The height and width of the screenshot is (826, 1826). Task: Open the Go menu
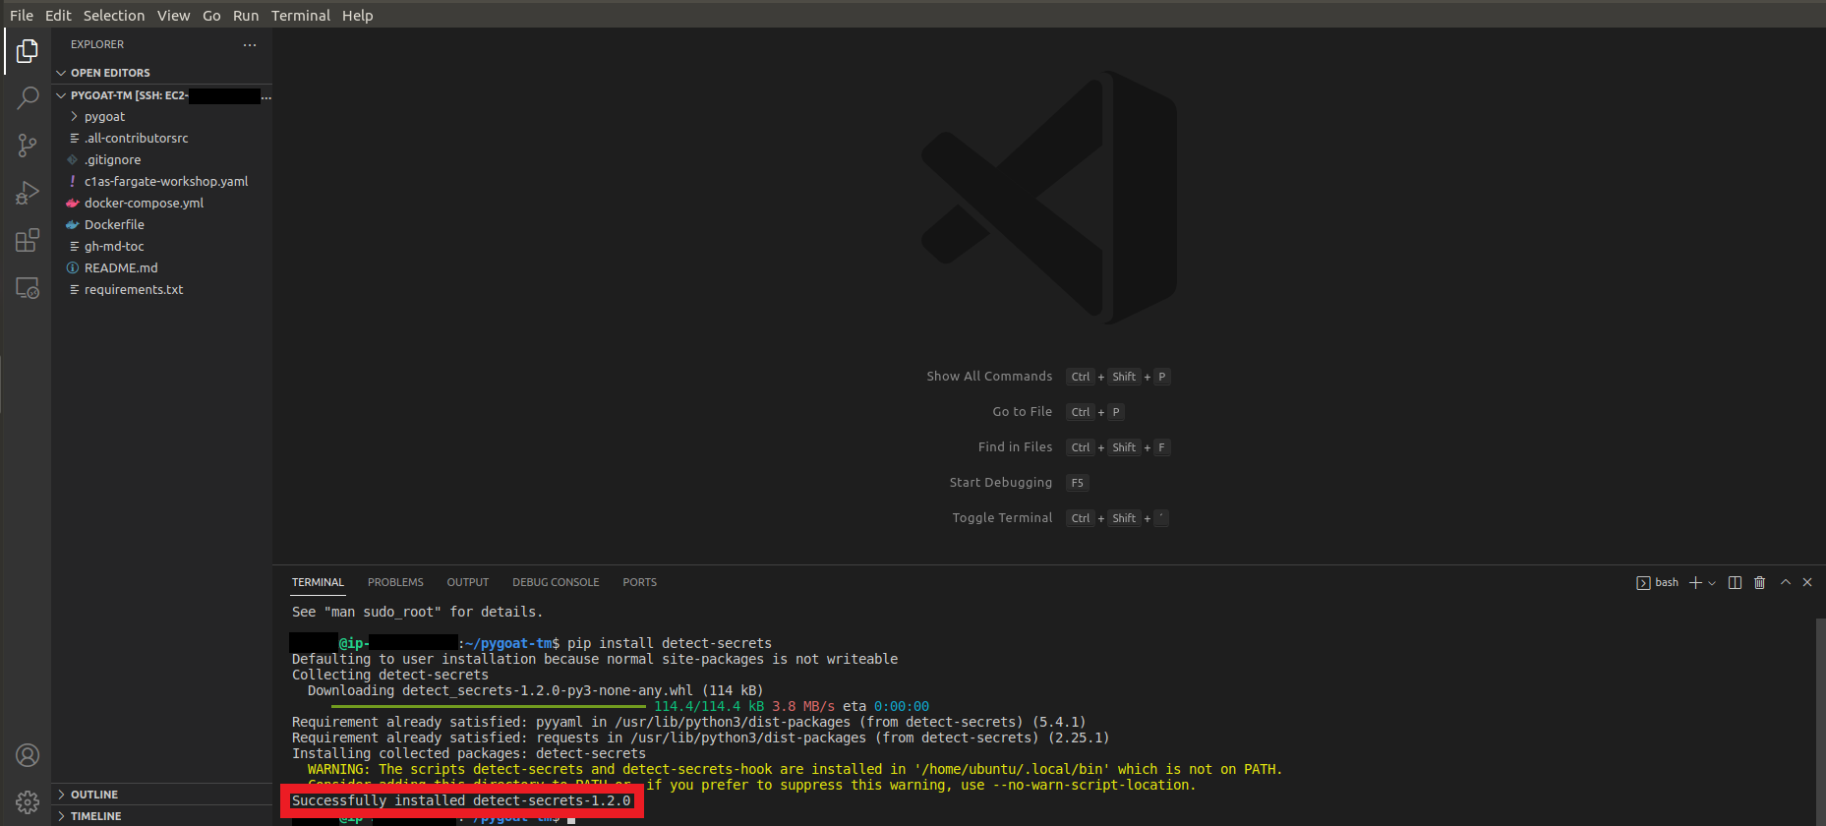pos(211,15)
